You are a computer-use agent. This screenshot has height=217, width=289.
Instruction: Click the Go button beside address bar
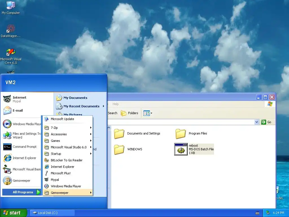[x=266, y=122]
